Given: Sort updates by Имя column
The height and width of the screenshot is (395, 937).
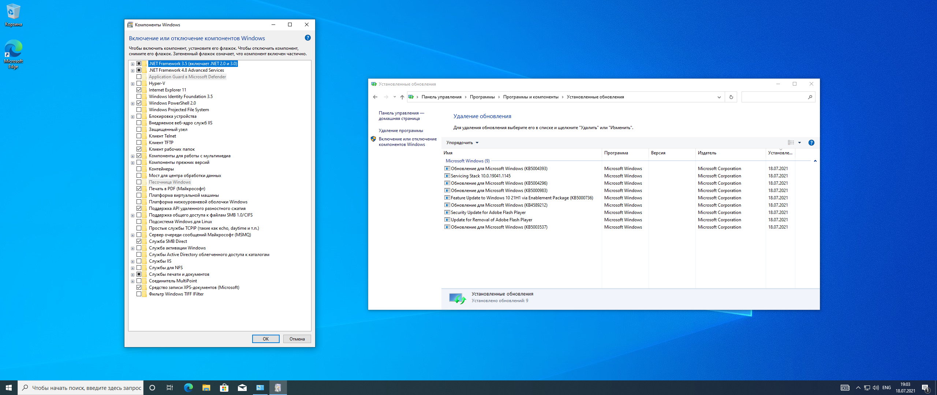Looking at the screenshot, I should pyautogui.click(x=522, y=153).
